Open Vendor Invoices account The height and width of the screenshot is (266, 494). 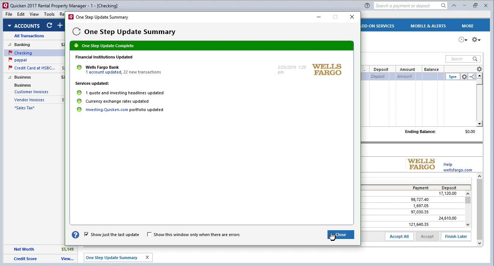pos(29,100)
